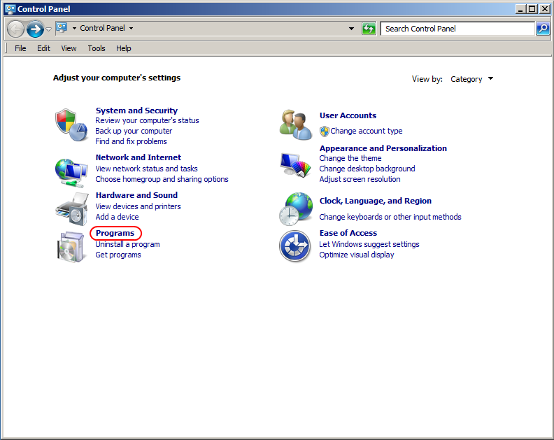This screenshot has height=440, width=554.
Task: Open Choose homegroup and sharing options
Action: (162, 179)
